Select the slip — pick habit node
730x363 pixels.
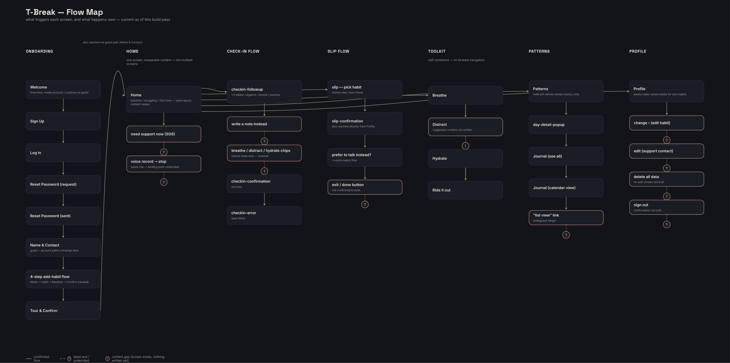[x=365, y=89]
